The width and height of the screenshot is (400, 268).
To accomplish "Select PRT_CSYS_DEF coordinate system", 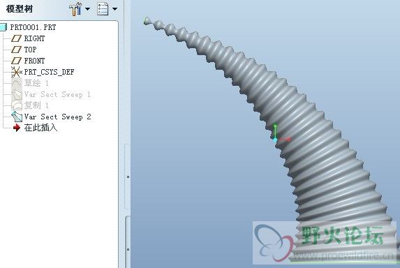I will 49,72.
